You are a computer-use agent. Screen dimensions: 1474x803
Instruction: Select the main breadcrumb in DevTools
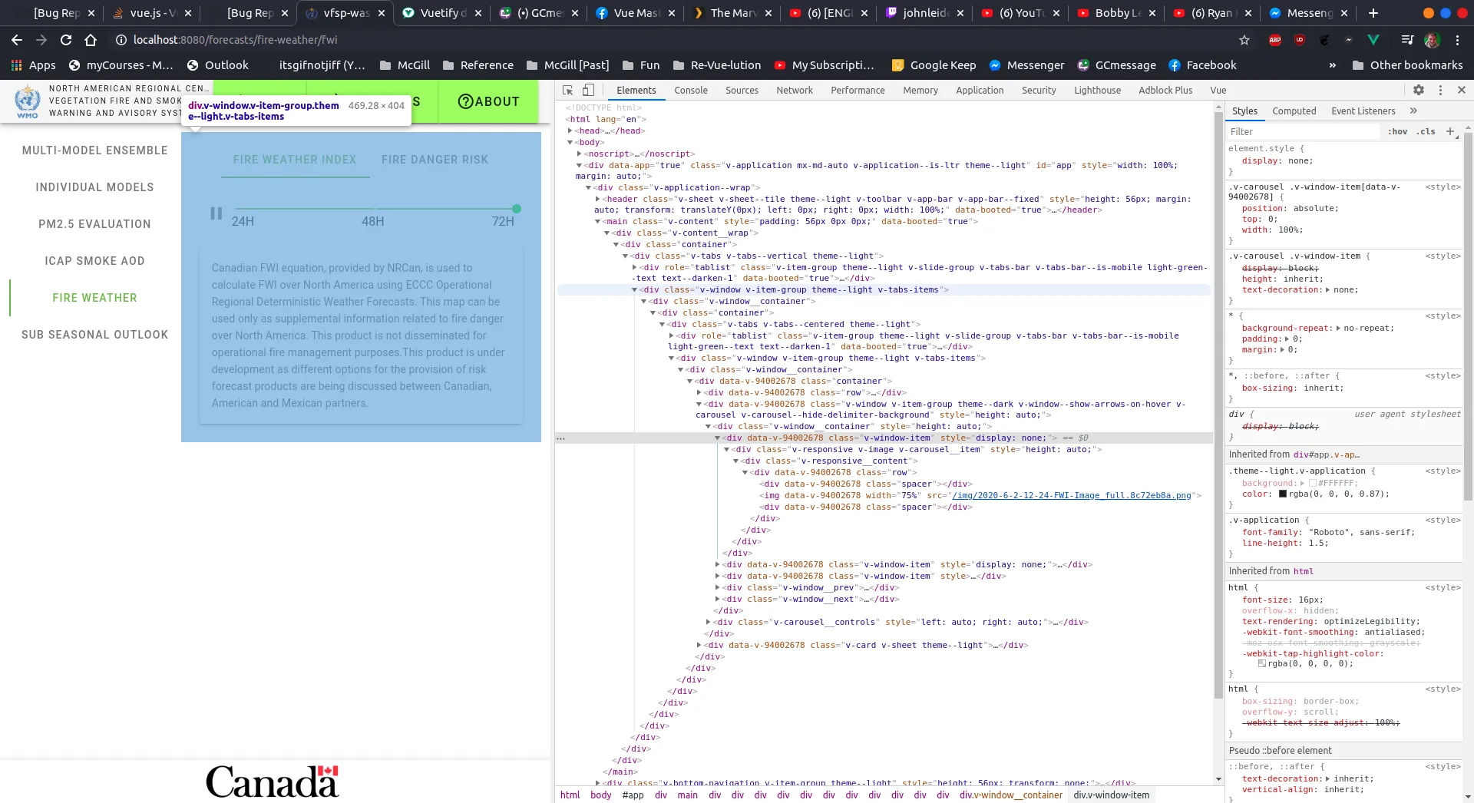[687, 795]
